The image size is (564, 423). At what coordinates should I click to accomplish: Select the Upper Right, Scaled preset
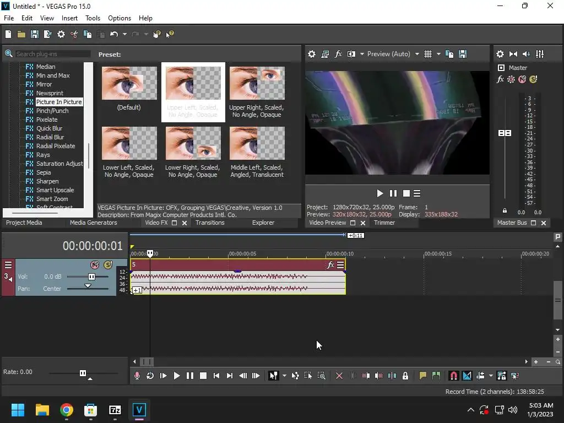(x=257, y=92)
